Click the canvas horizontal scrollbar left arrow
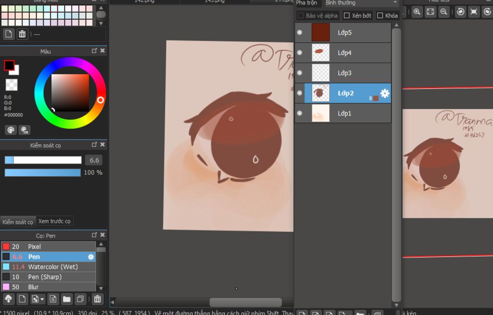The image size is (493, 315). pos(112,302)
